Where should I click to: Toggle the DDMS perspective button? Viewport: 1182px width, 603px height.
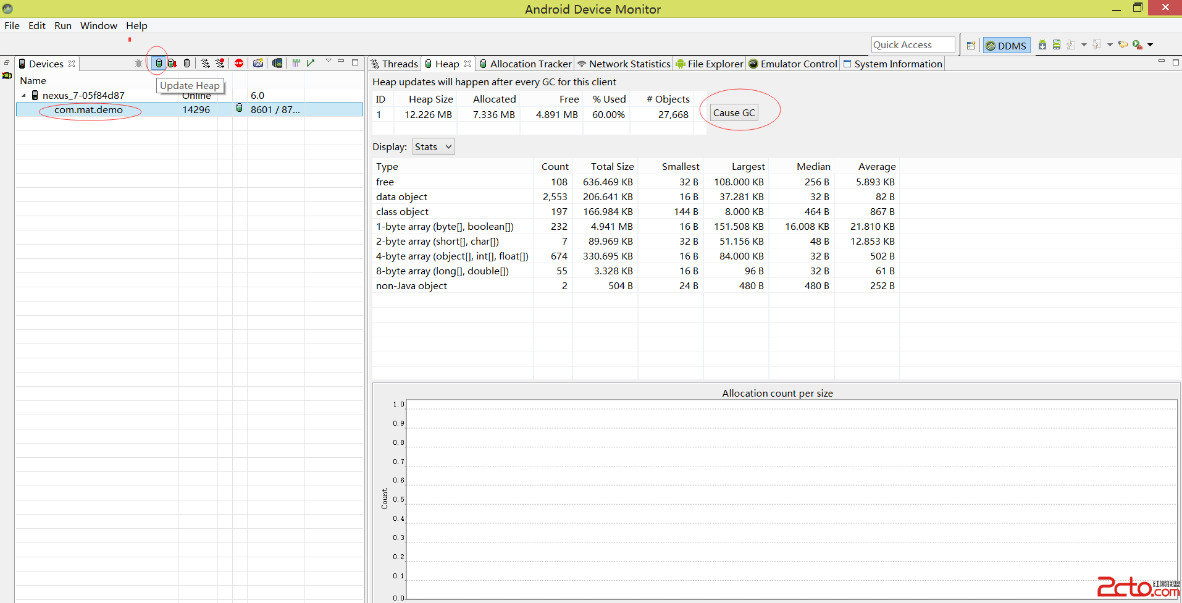tap(1006, 45)
